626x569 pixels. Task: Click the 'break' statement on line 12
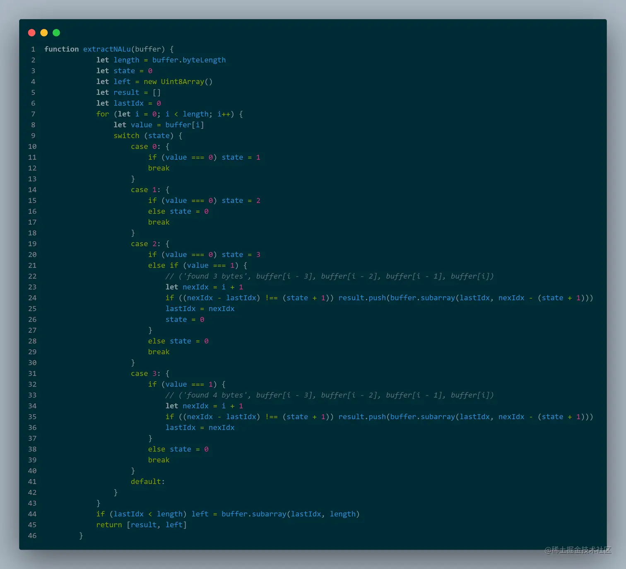pos(159,168)
